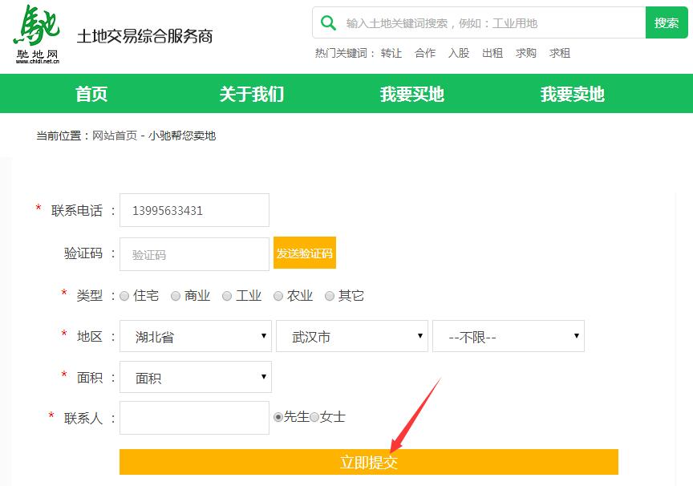Viewport: 693px width, 486px height.
Task: Open the --不限-- district dropdown
Action: (509, 336)
